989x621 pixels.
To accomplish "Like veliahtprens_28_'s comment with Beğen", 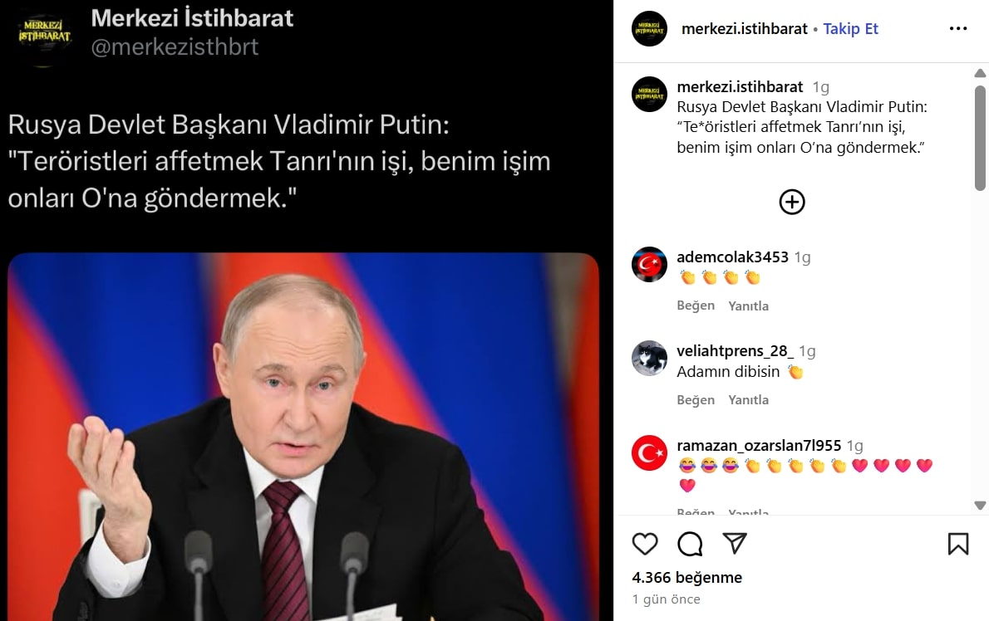I will pos(696,400).
